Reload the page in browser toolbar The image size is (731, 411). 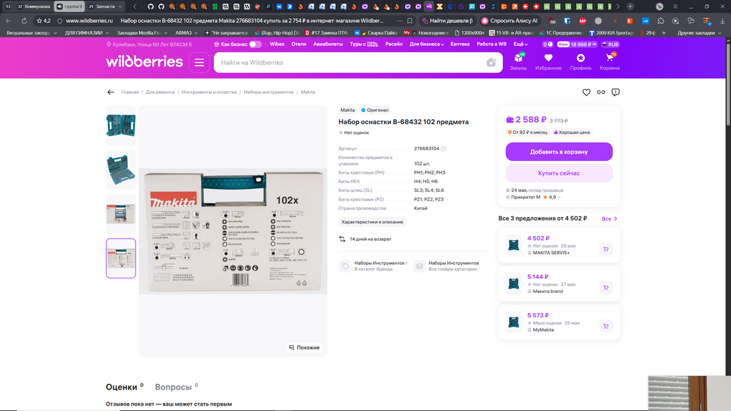click(x=23, y=21)
